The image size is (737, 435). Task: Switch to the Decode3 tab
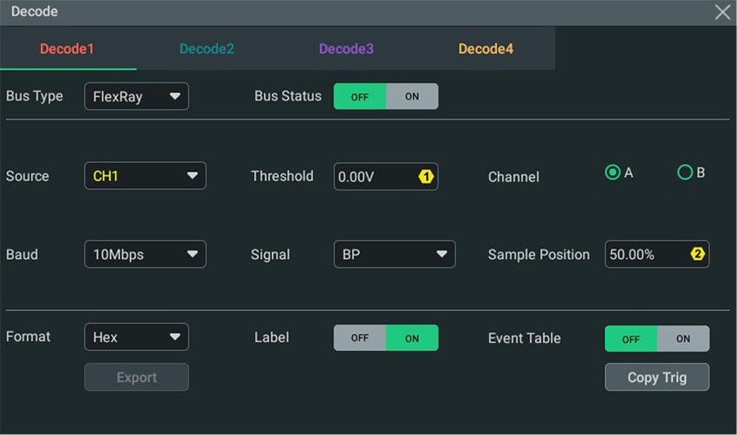(x=347, y=49)
